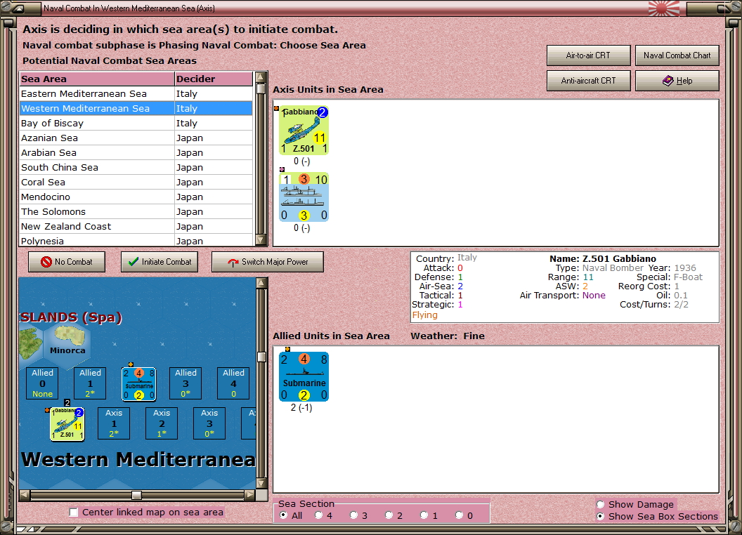Select Western Mediterranean Sea row

point(136,108)
